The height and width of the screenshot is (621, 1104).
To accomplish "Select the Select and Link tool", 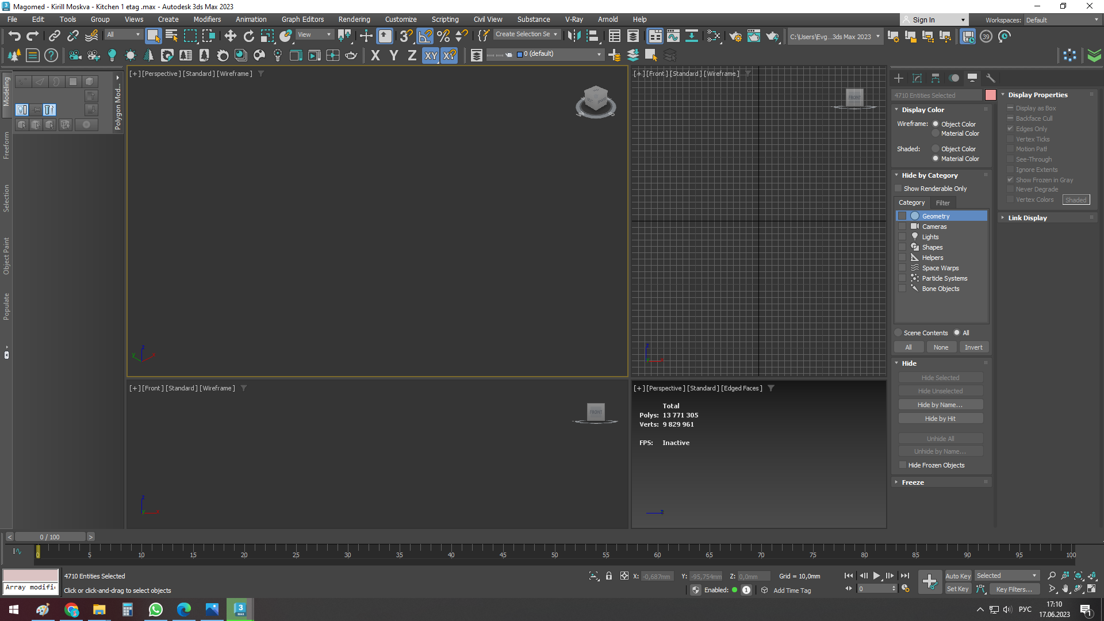I will point(54,36).
